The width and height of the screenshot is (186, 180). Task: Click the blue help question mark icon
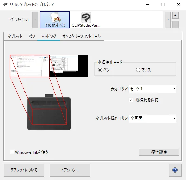coord(175,170)
